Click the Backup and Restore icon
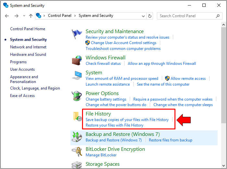This screenshot has height=169, width=227. click(77, 137)
